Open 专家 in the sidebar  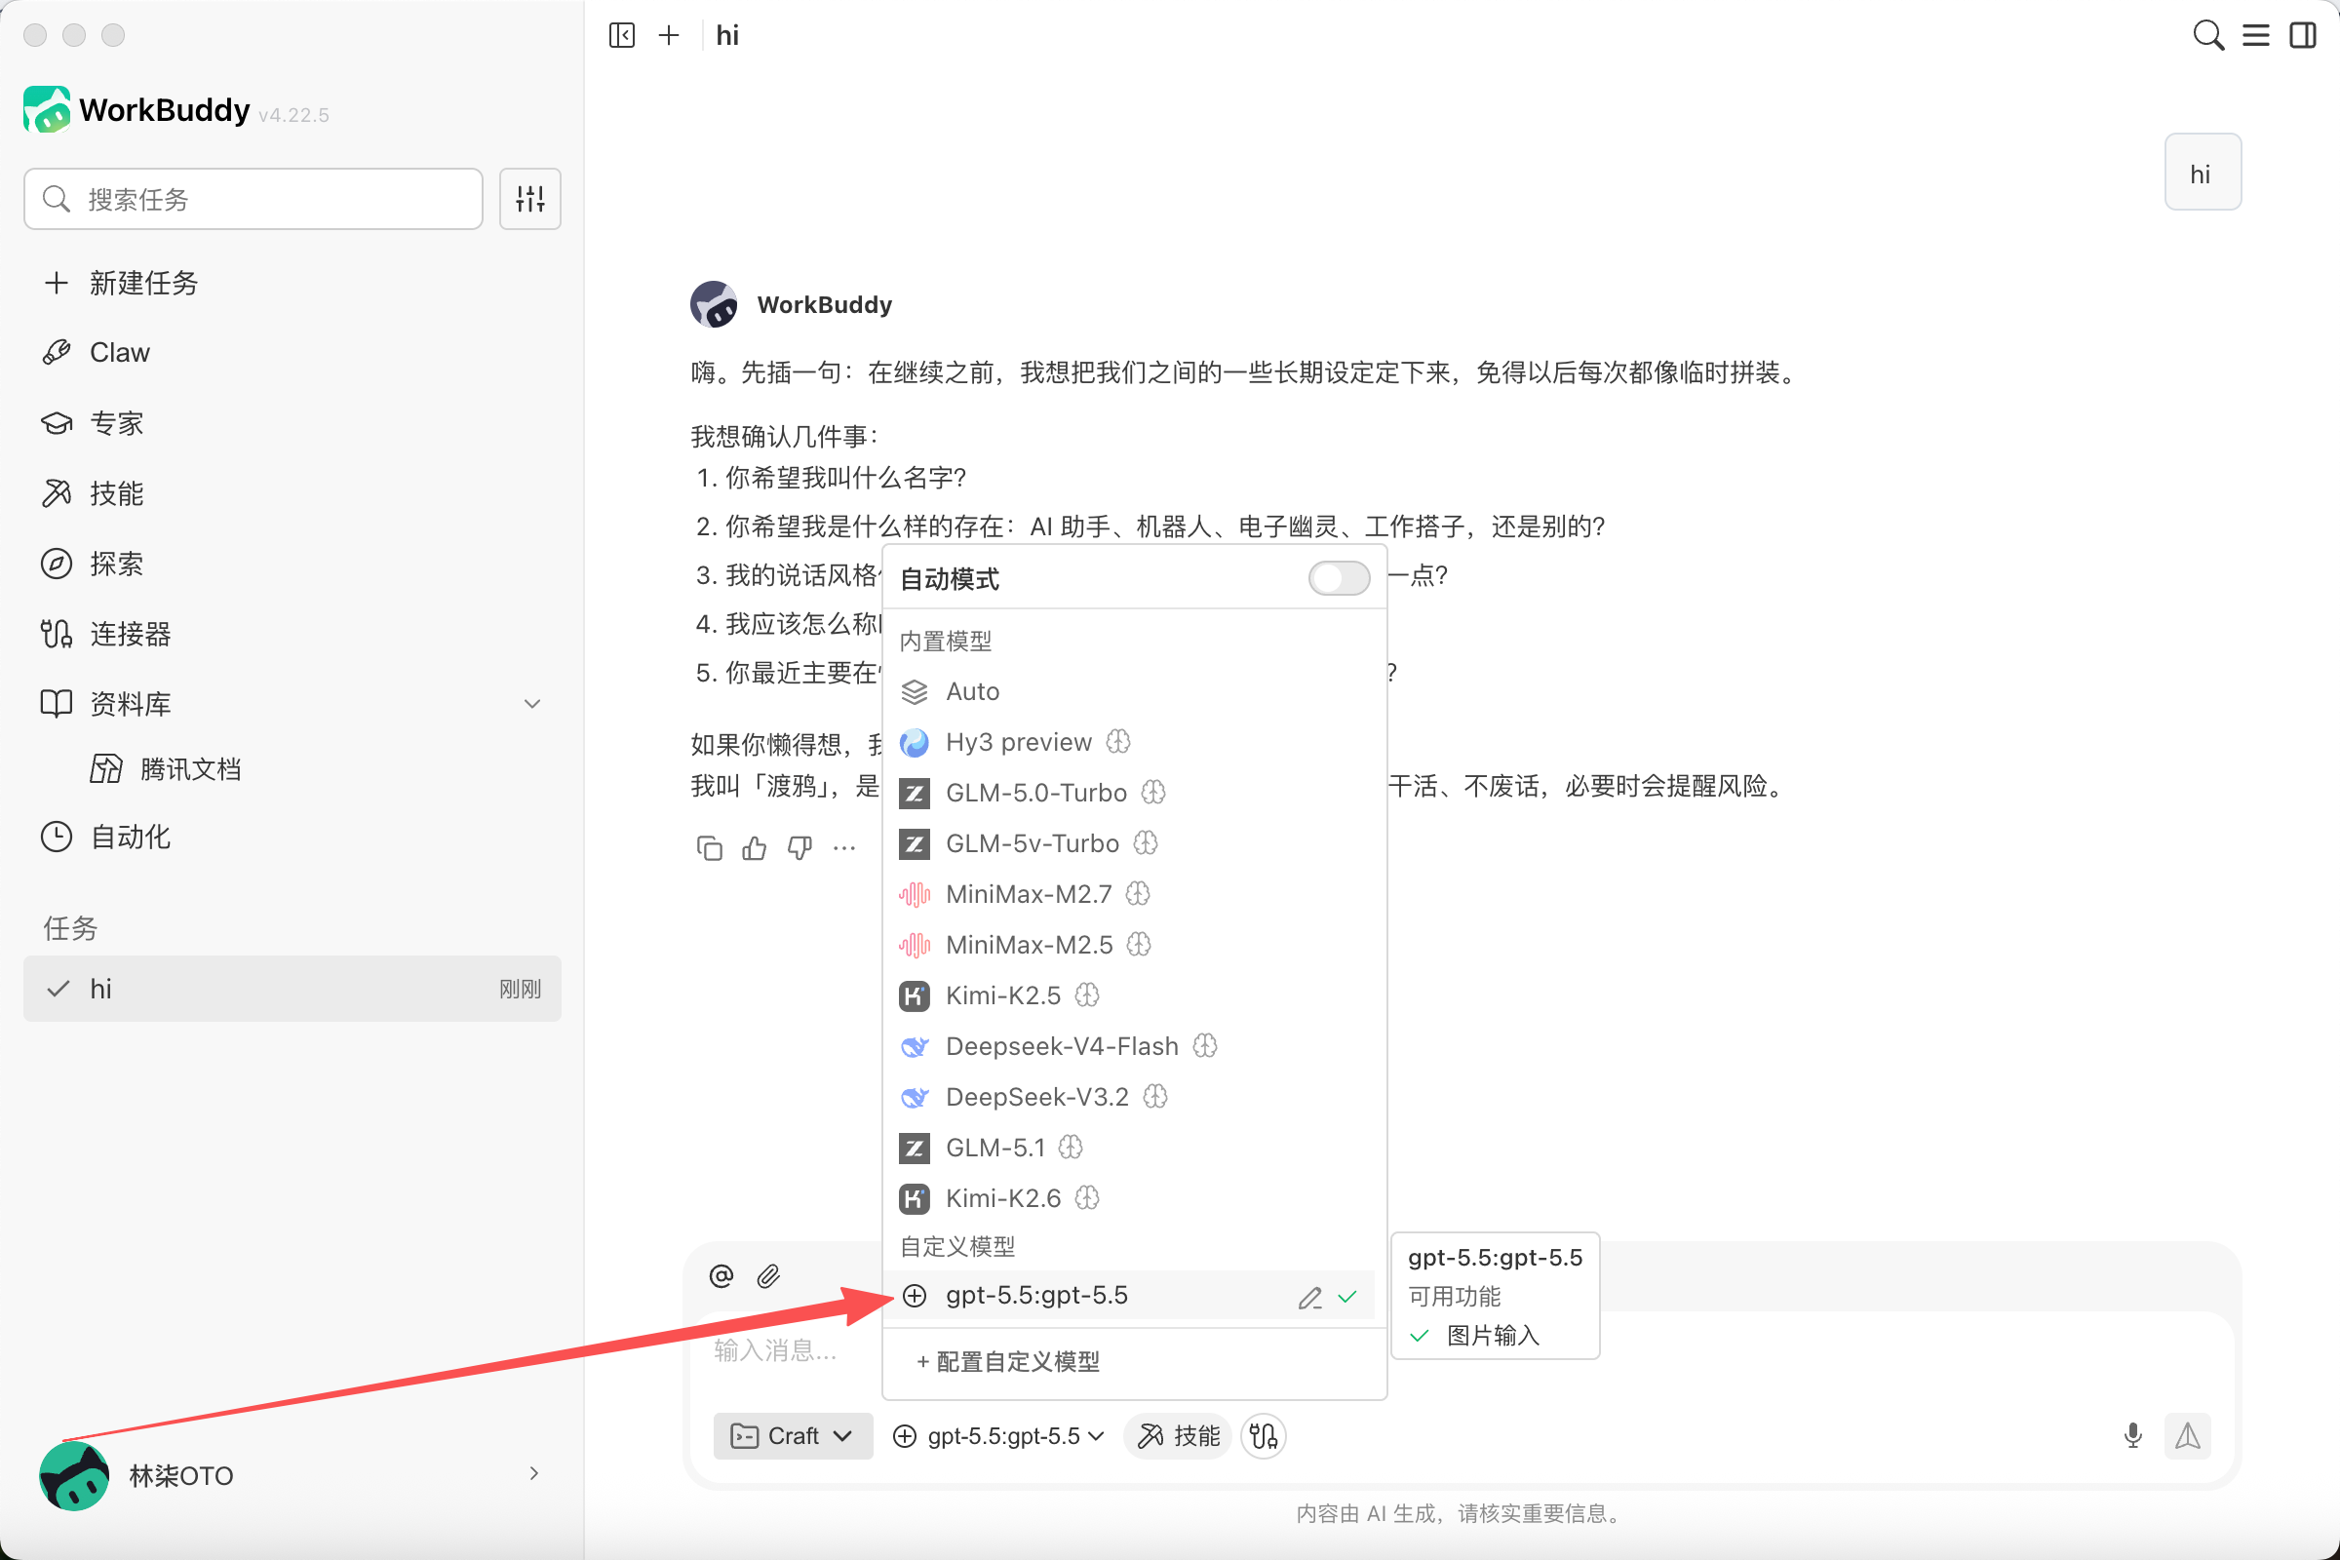(292, 424)
